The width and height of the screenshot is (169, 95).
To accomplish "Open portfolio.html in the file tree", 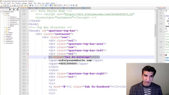I will [x=10, y=41].
